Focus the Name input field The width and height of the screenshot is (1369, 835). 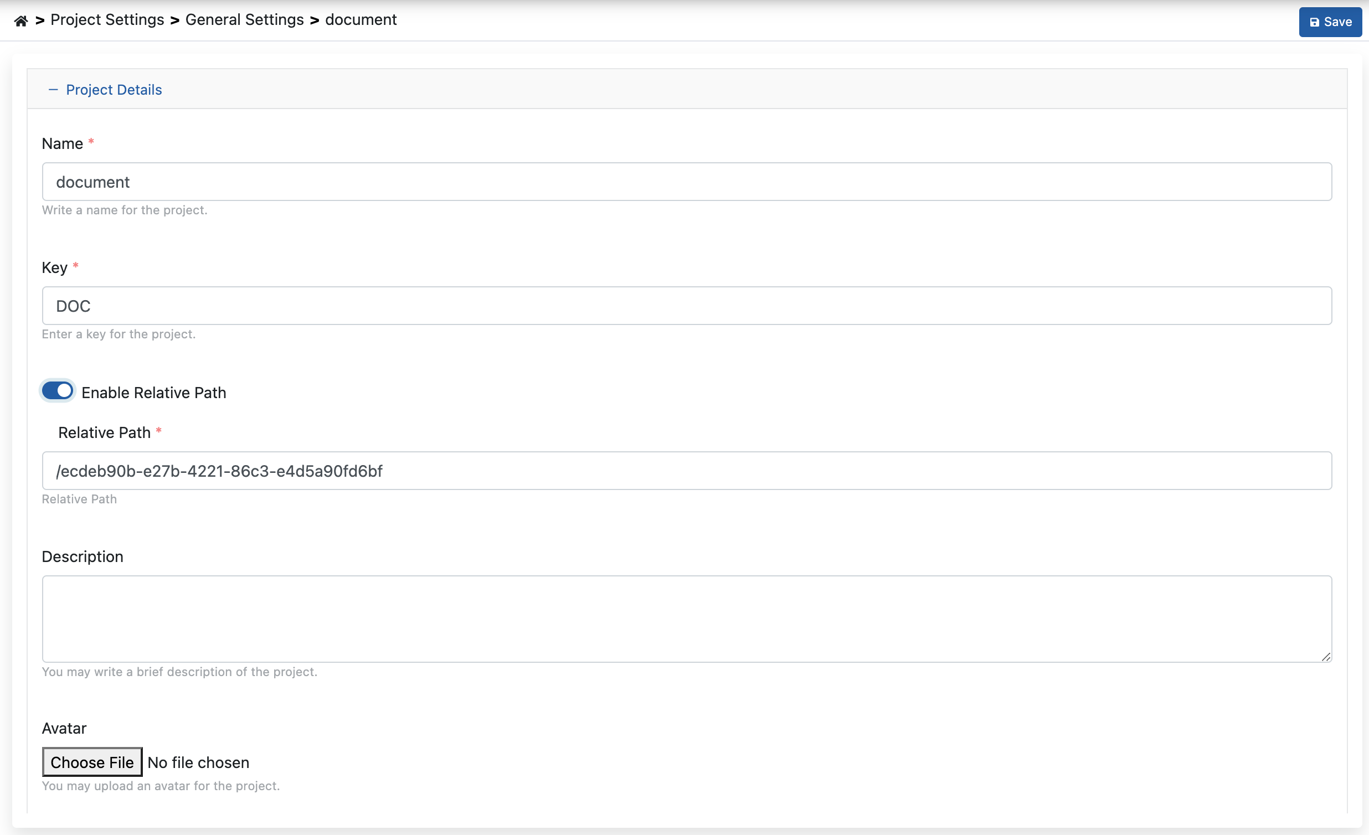(687, 182)
